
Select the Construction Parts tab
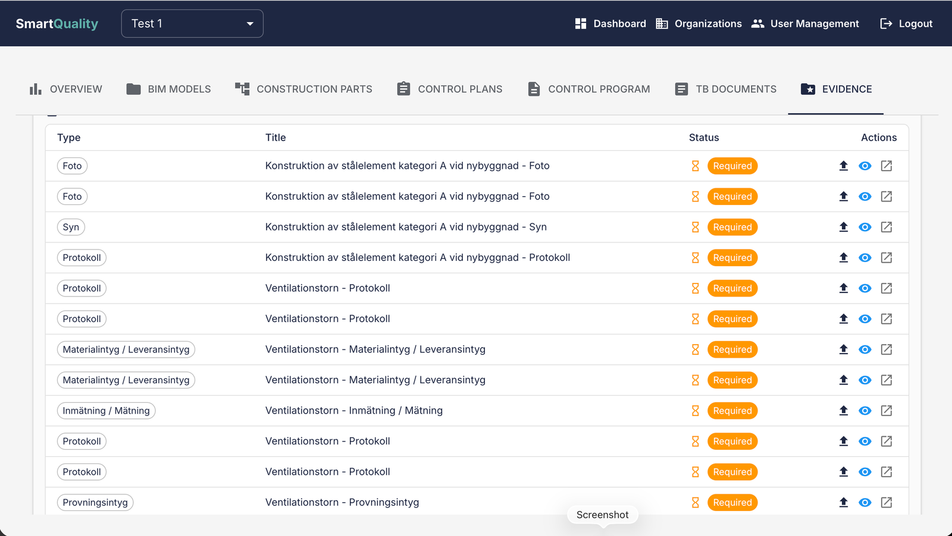coord(303,89)
